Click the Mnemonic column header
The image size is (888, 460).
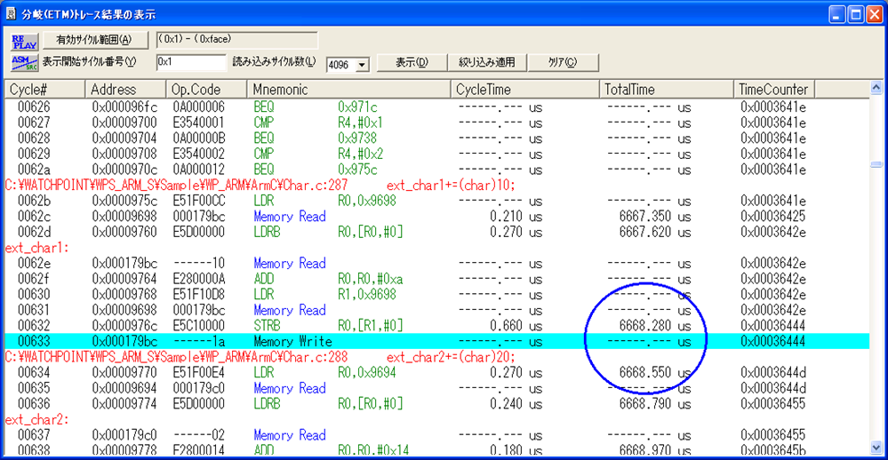[x=347, y=90]
